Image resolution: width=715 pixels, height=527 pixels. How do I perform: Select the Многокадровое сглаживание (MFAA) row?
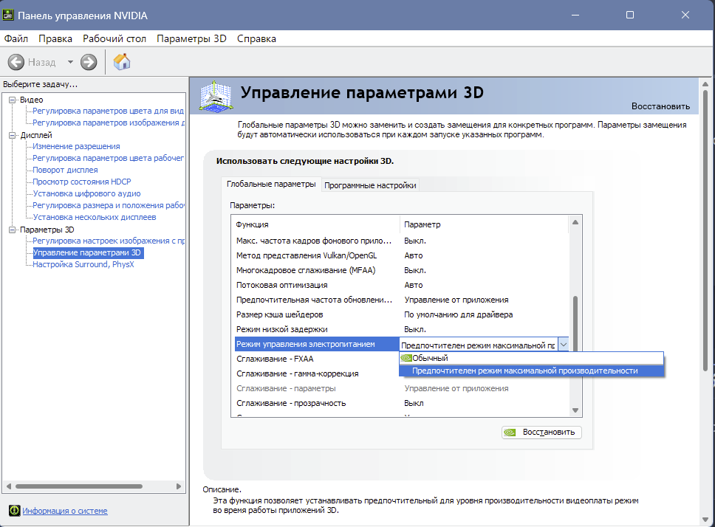coord(402,271)
